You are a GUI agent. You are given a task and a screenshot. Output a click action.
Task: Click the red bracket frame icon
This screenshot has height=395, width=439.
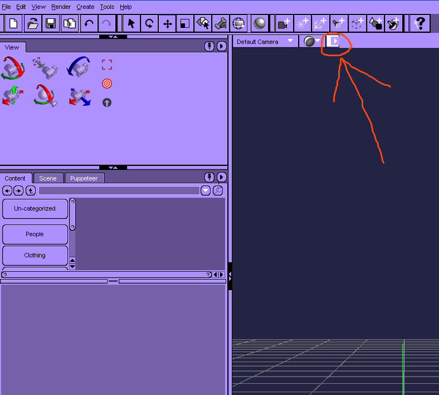pyautogui.click(x=107, y=65)
